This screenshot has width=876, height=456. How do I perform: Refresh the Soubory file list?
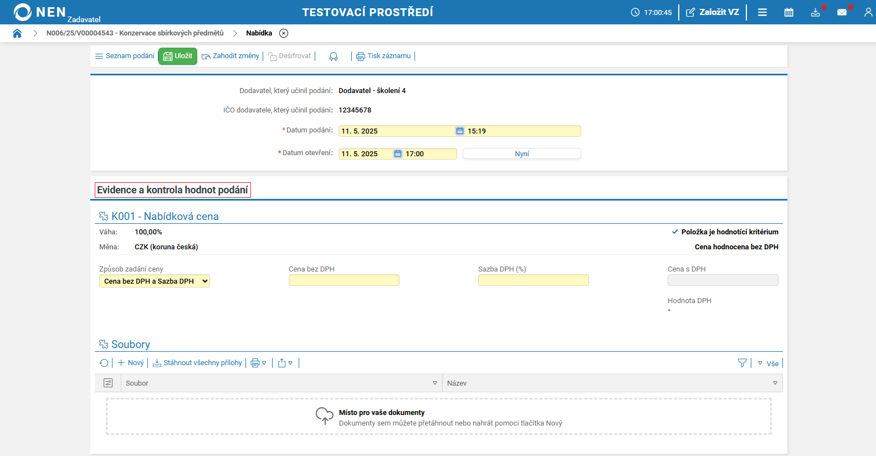click(104, 363)
